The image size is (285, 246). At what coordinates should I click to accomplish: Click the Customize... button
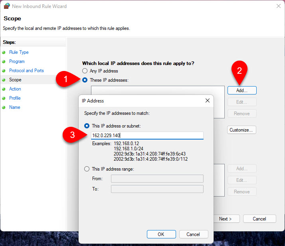(x=241, y=130)
